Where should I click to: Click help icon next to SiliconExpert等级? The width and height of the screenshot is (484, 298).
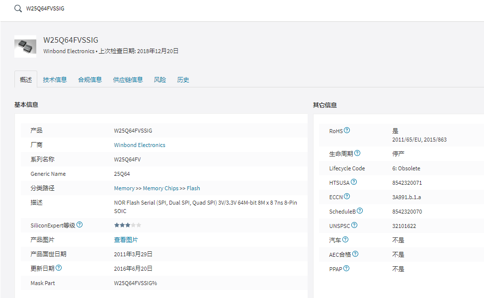pyautogui.click(x=80, y=224)
